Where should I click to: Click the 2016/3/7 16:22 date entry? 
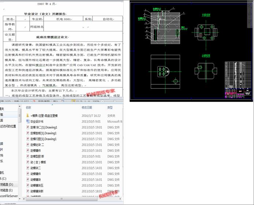pos(91,116)
